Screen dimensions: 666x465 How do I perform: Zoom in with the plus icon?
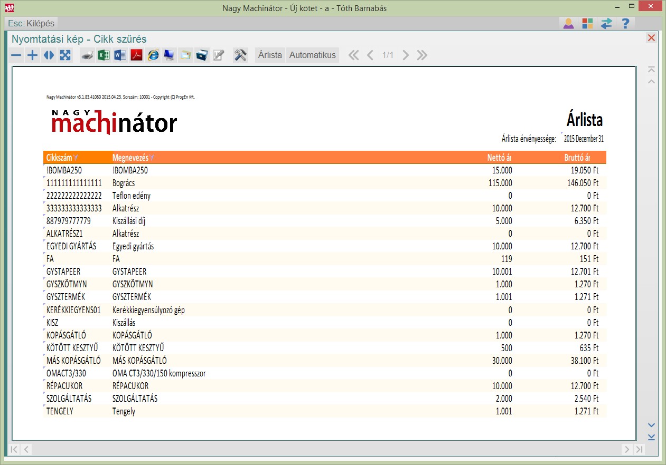click(33, 55)
